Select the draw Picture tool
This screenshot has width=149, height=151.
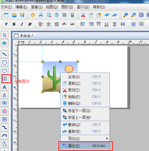(x=5, y=79)
